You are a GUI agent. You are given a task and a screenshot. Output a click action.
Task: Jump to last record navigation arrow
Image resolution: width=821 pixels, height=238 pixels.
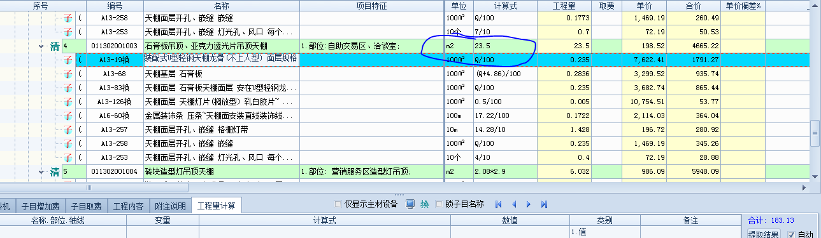click(544, 204)
